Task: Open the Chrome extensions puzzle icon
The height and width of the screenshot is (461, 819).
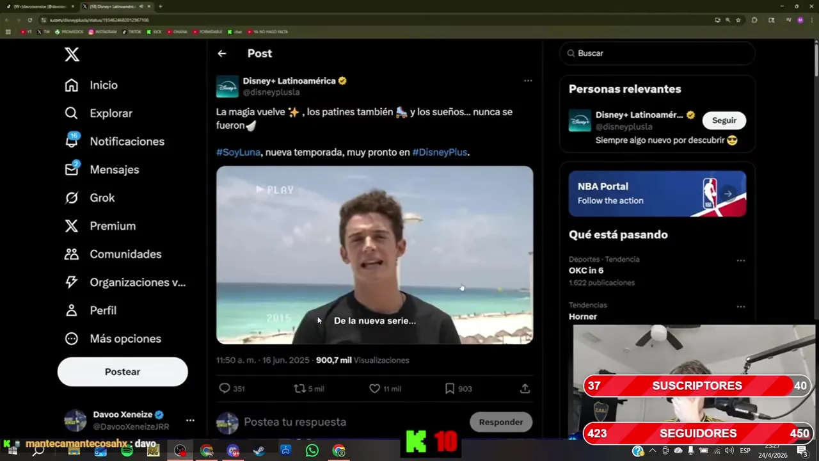Action: [754, 20]
